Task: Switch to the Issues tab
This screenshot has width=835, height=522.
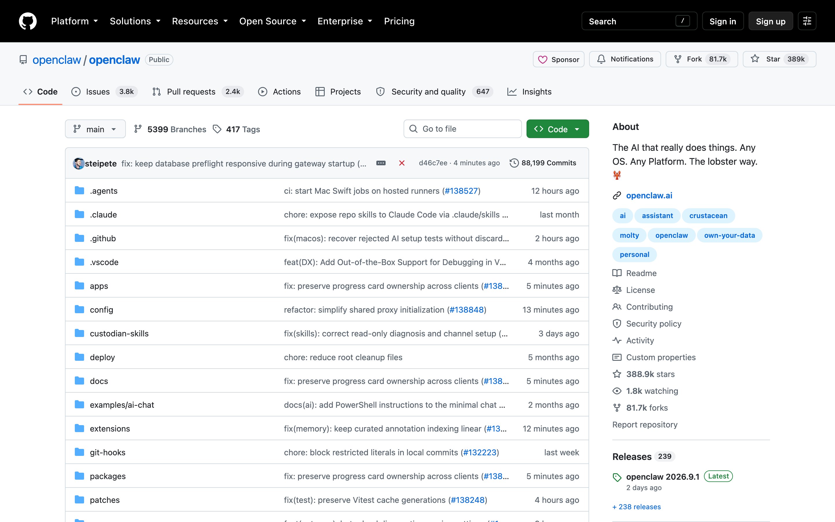Action: point(105,91)
